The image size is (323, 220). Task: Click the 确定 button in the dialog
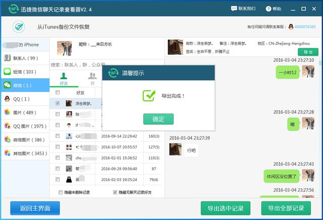158,119
